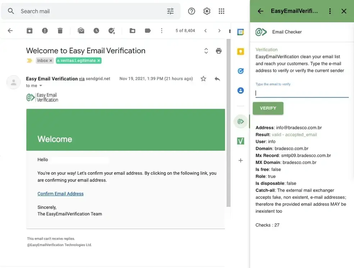The height and width of the screenshot is (268, 354).
Task: Click the email subject heading
Action: (86, 51)
